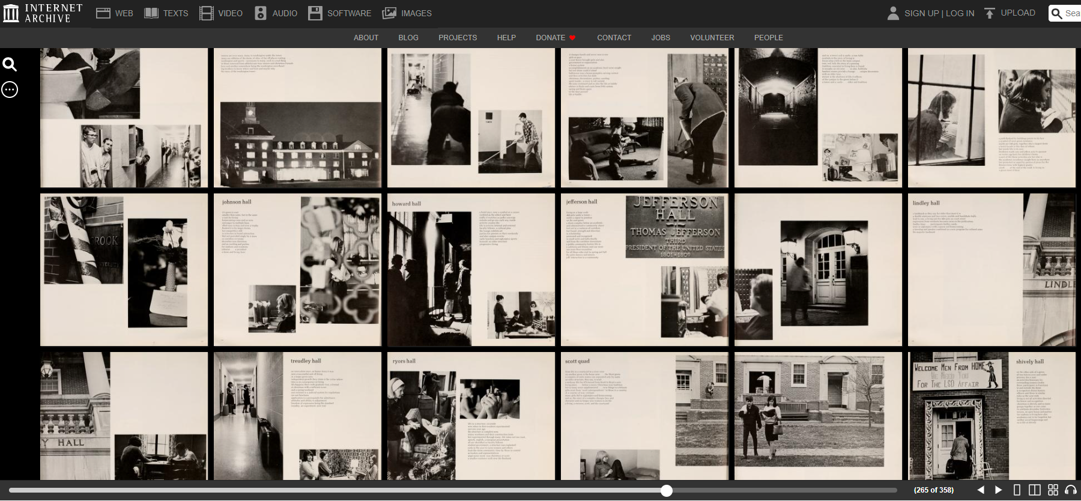Image resolution: width=1081 pixels, height=501 pixels.
Task: Open the People page
Action: 768,37
